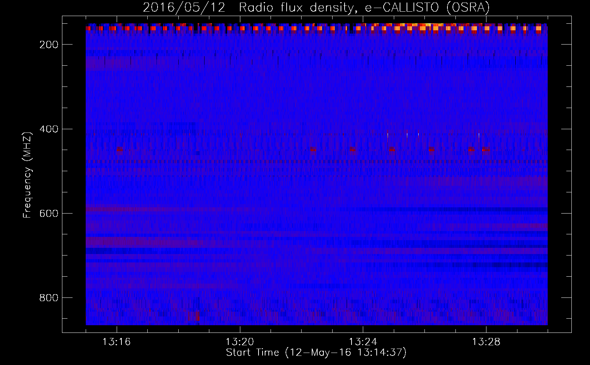
Task: Click the plot title '2016/05/12 Radio flux density, e-CALLISTO (OSRA)'
Action: [316, 7]
